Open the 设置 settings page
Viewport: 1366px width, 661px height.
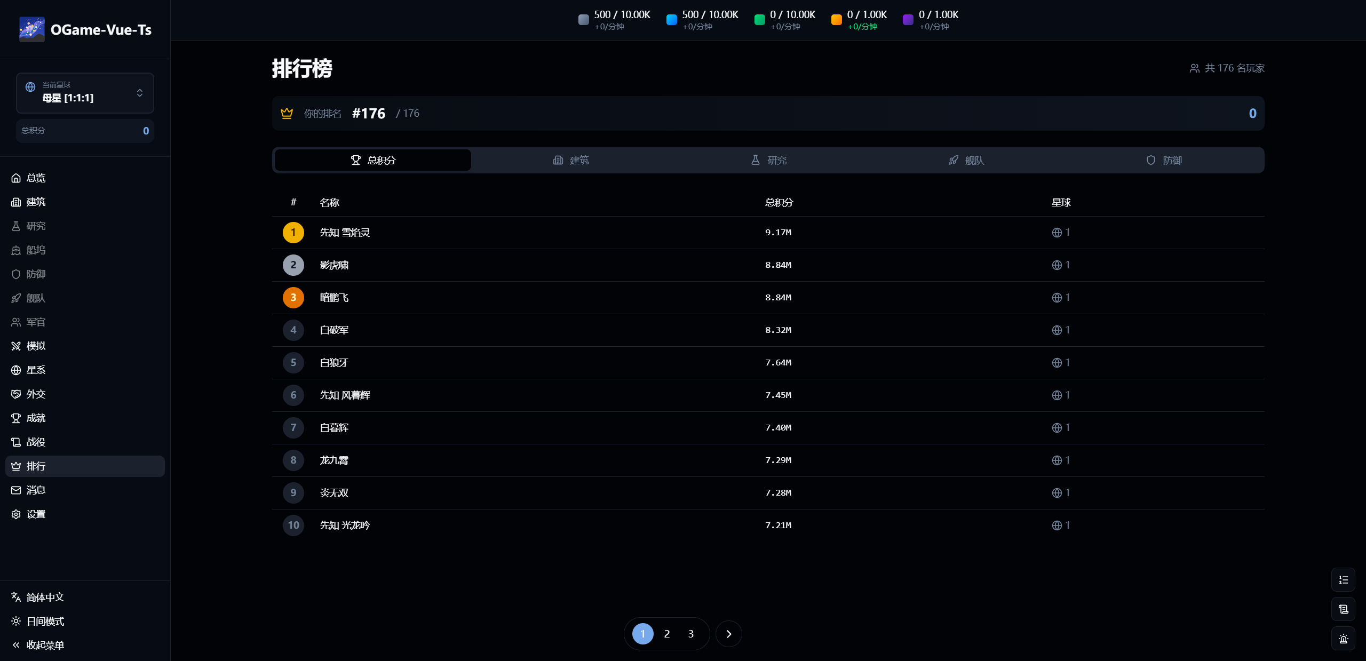point(36,514)
